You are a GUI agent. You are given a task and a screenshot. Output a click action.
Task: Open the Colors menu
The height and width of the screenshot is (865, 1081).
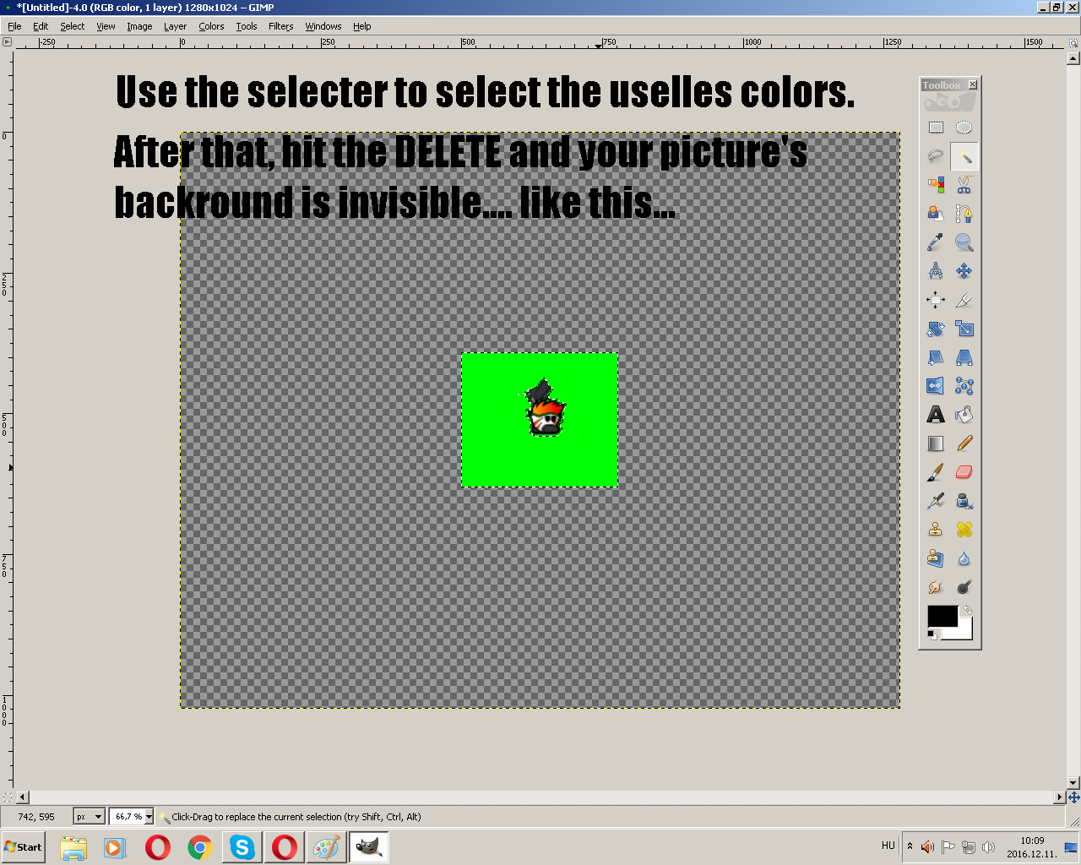pos(211,26)
